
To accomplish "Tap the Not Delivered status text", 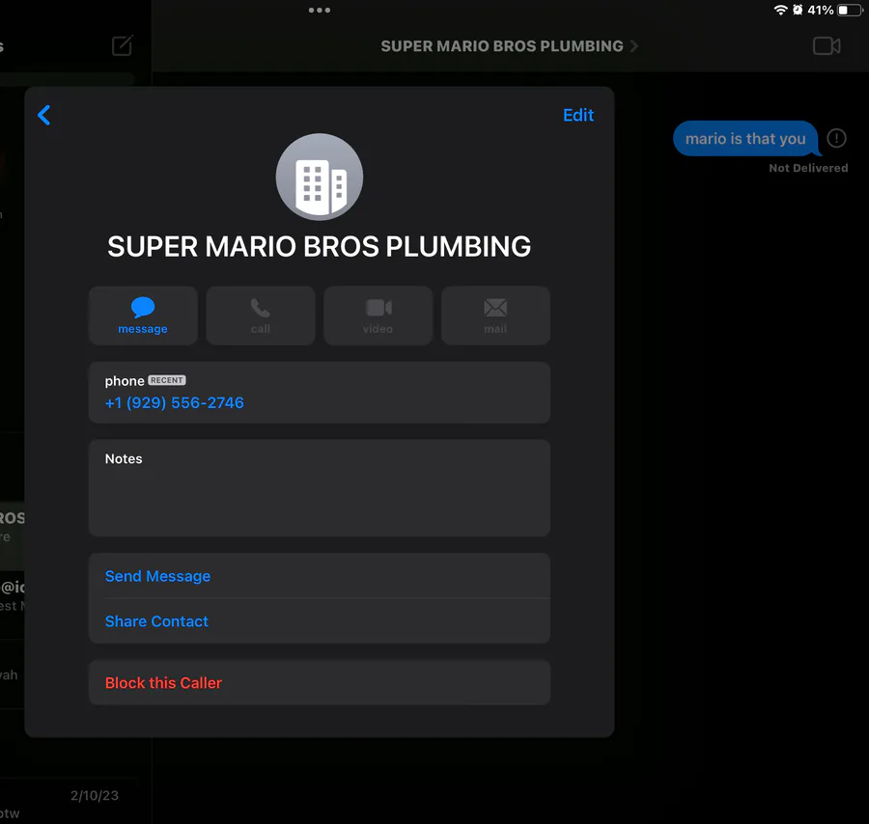I will coord(808,168).
